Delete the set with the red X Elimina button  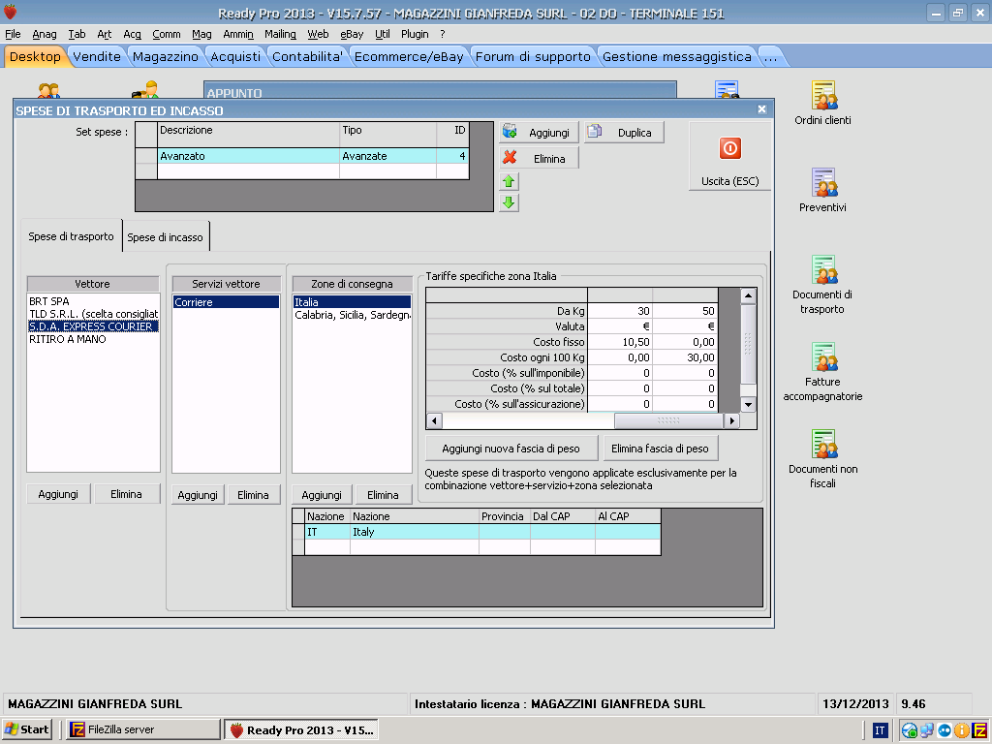[539, 158]
